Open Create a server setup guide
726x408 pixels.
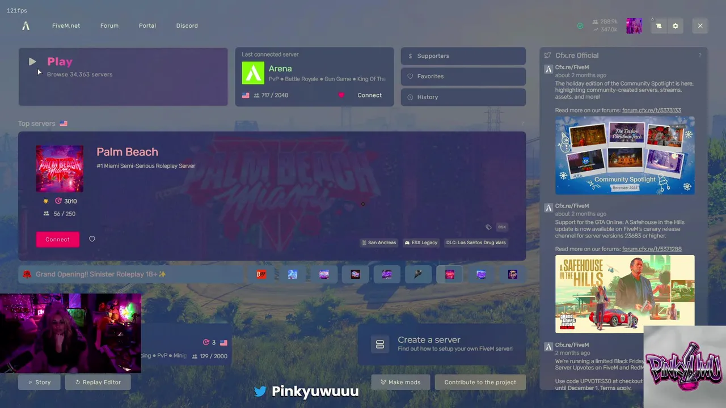(x=442, y=344)
